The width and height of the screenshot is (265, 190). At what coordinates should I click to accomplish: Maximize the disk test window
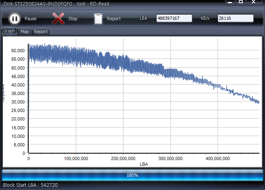coord(241,2)
